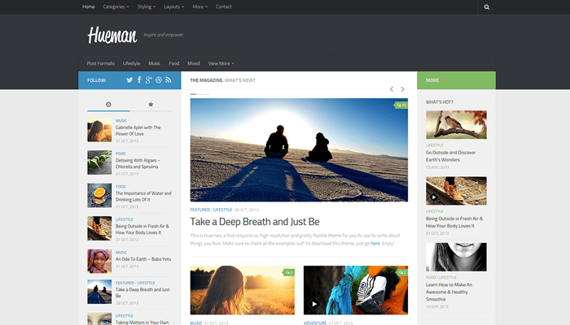Click comment badge on parrot post
The width and height of the screenshot is (570, 325).
(x=402, y=272)
